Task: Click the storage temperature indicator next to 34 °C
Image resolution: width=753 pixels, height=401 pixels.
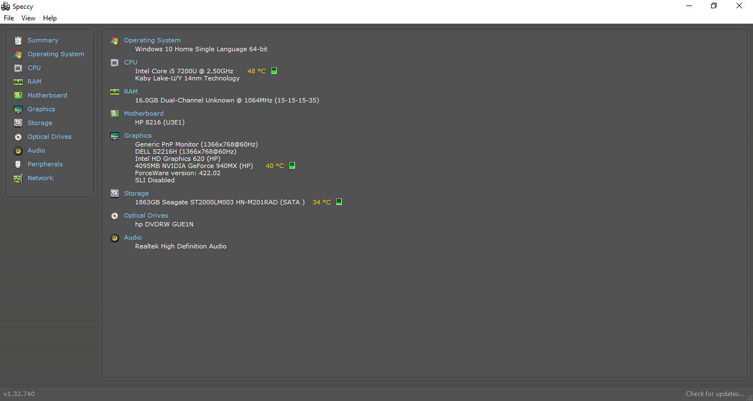Action: (x=339, y=202)
